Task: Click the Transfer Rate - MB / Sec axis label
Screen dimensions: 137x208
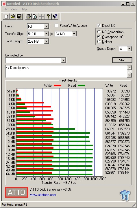Action: click(x=59, y=183)
